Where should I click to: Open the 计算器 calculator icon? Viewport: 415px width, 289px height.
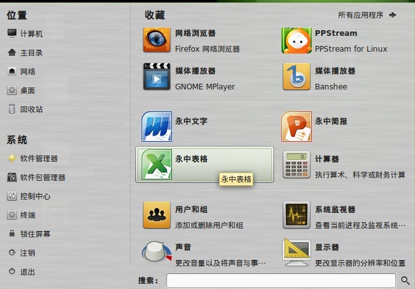[297, 164]
